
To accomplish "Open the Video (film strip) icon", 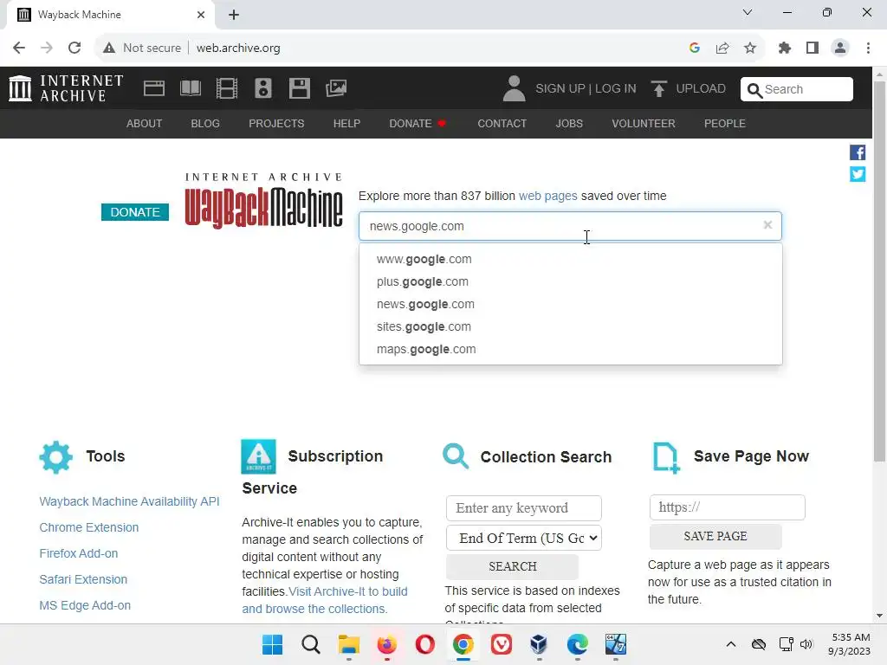I will click(227, 88).
